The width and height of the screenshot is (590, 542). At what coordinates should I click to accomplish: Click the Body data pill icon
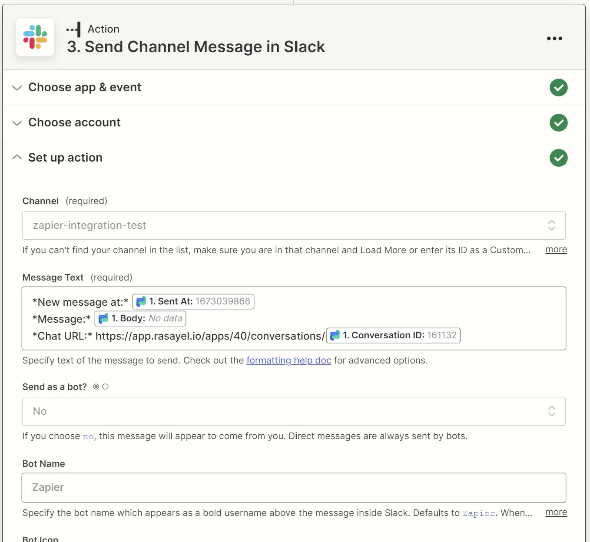coord(103,318)
